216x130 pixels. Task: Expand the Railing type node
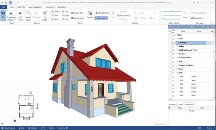coord(177,46)
